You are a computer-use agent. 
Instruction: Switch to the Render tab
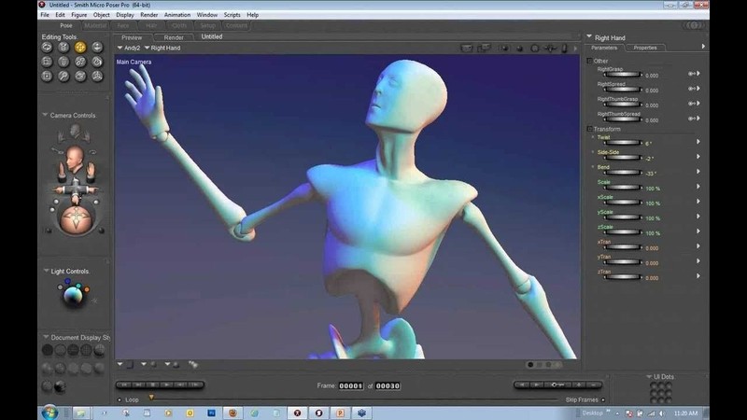point(174,37)
